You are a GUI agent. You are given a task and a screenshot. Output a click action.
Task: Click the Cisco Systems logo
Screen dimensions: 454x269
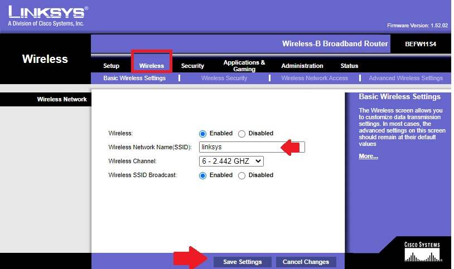coord(422,252)
